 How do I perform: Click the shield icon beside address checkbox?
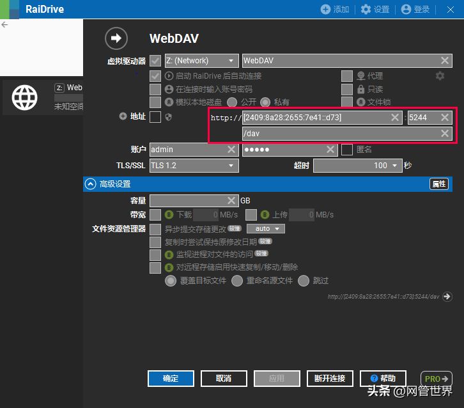coord(168,117)
